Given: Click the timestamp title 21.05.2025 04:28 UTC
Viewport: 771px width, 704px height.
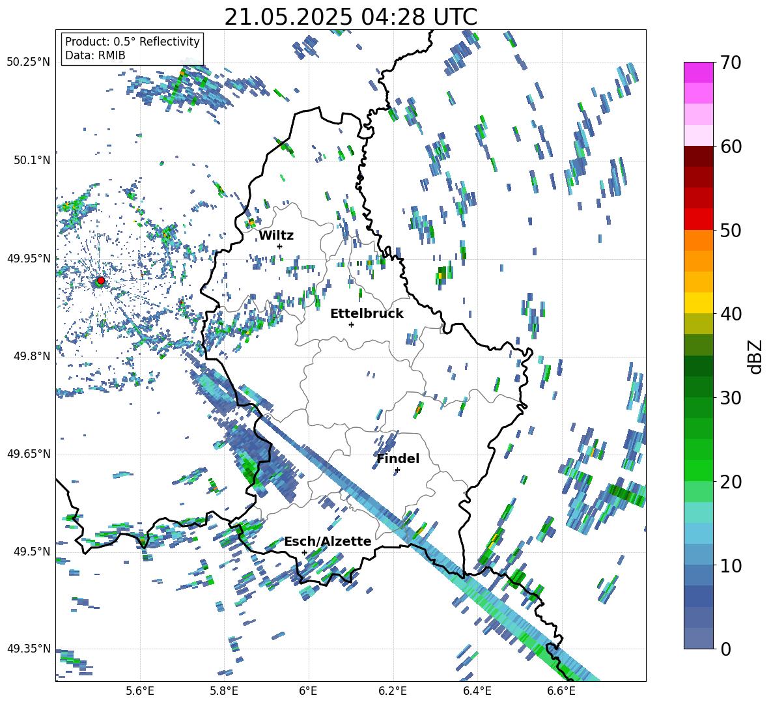Looking at the screenshot, I should (350, 17).
